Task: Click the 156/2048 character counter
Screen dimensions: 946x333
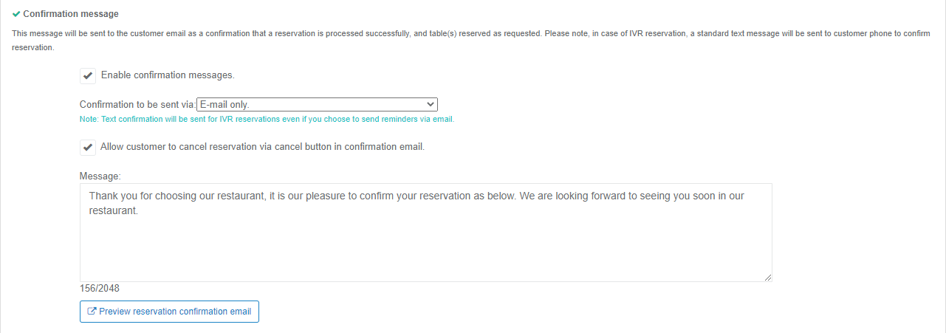Action: (x=100, y=289)
